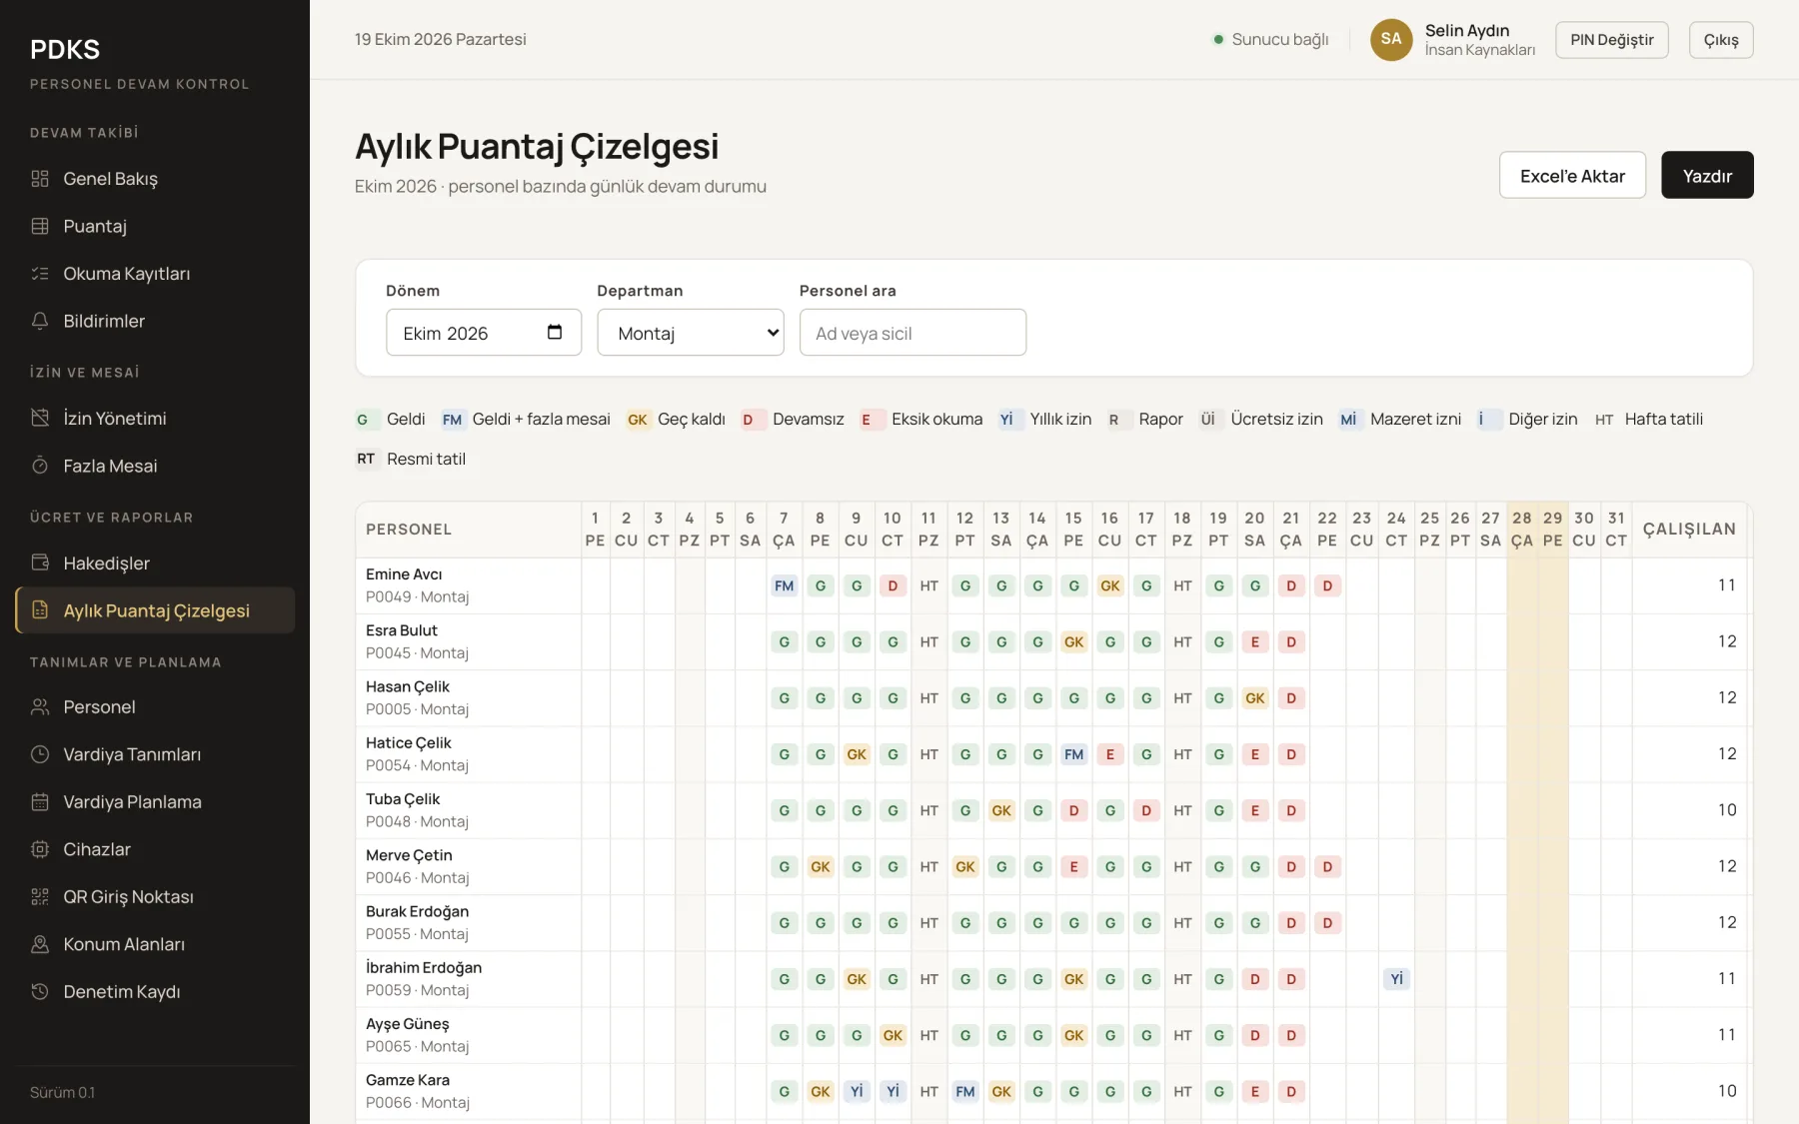Click the Çıkış logout button

(x=1721, y=40)
